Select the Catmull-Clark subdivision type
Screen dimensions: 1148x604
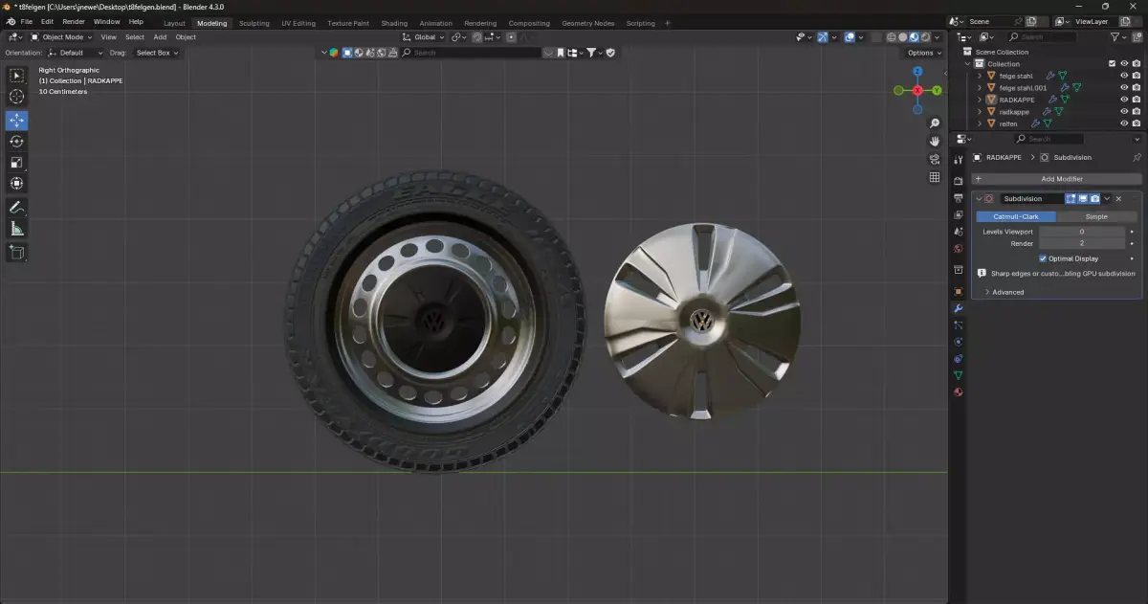(x=1014, y=216)
